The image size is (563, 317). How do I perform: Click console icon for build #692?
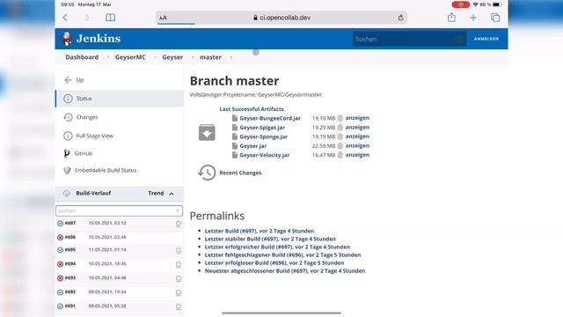178,293
